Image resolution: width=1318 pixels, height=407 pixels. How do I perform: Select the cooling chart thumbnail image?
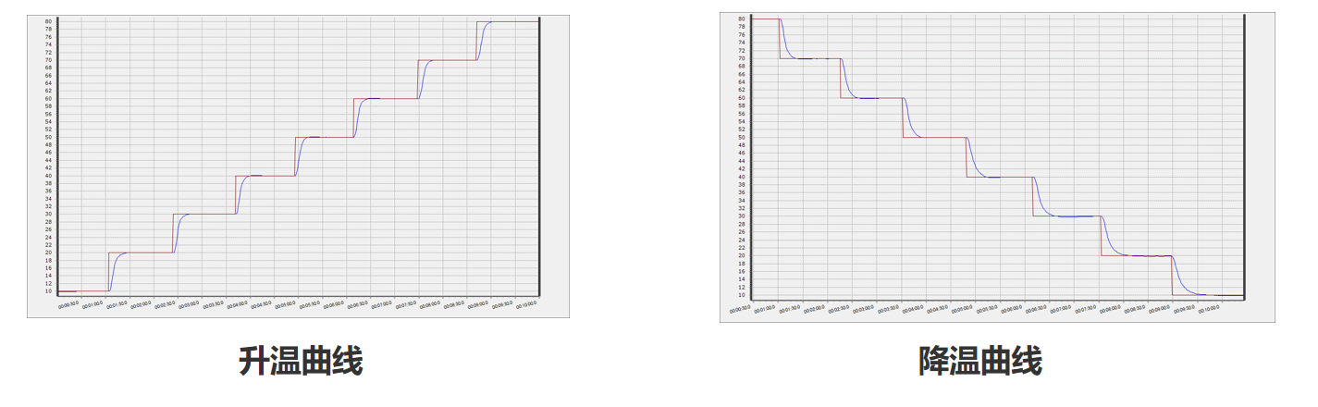997,166
